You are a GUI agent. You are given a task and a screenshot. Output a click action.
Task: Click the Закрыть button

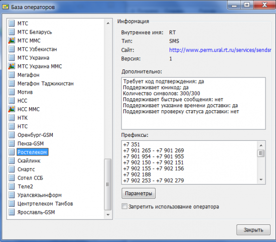(x=253, y=229)
